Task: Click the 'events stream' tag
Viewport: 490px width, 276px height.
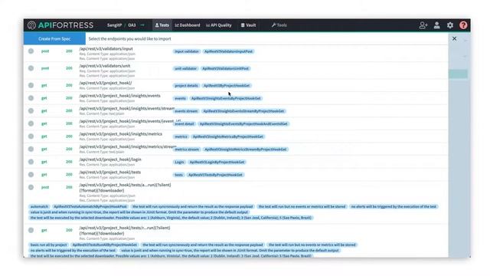Action: 186,111
